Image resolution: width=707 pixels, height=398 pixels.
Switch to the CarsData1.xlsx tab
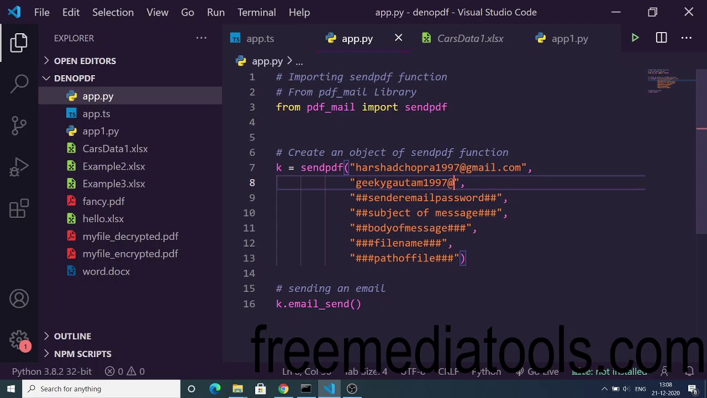coord(469,39)
